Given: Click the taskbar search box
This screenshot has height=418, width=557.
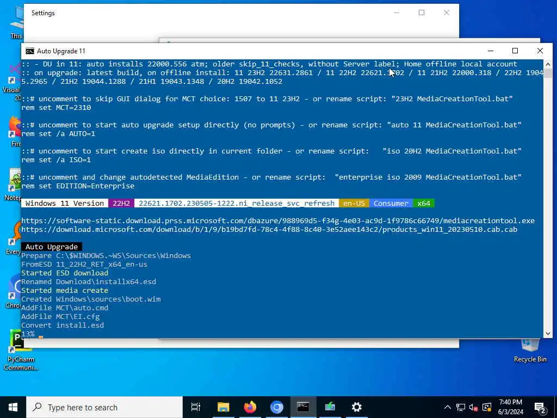Looking at the screenshot, I should (104, 407).
